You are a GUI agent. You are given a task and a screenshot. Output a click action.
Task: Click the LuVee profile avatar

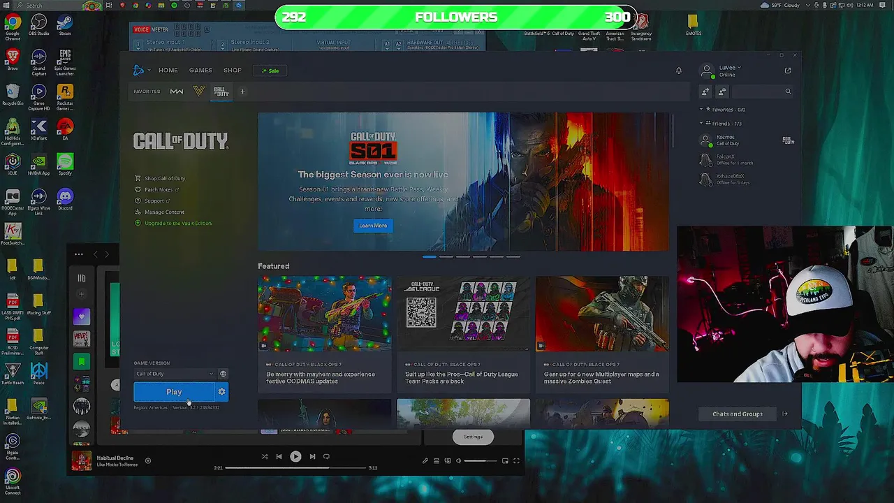(707, 71)
